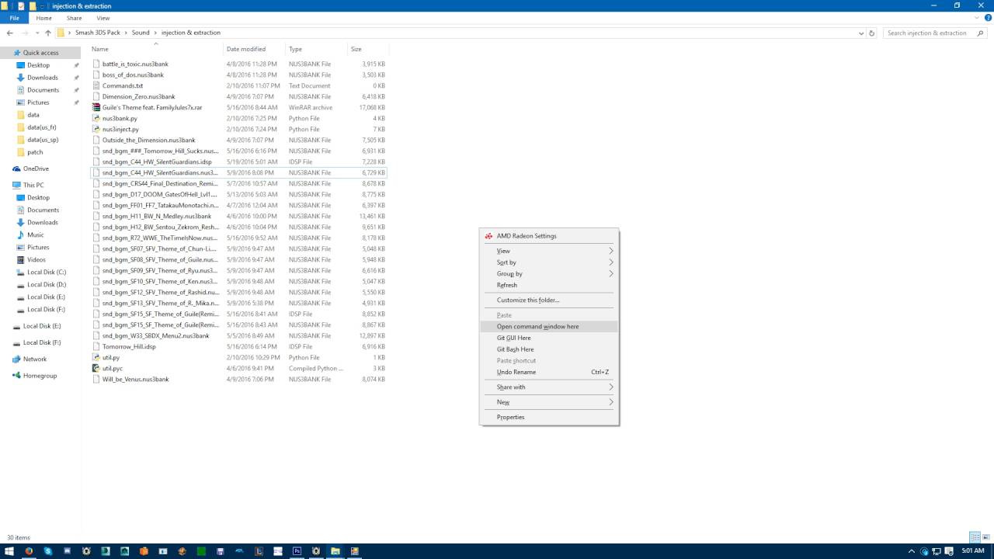The image size is (994, 559).
Task: Open Local Disk (D:) under This PC
Action: (x=47, y=284)
